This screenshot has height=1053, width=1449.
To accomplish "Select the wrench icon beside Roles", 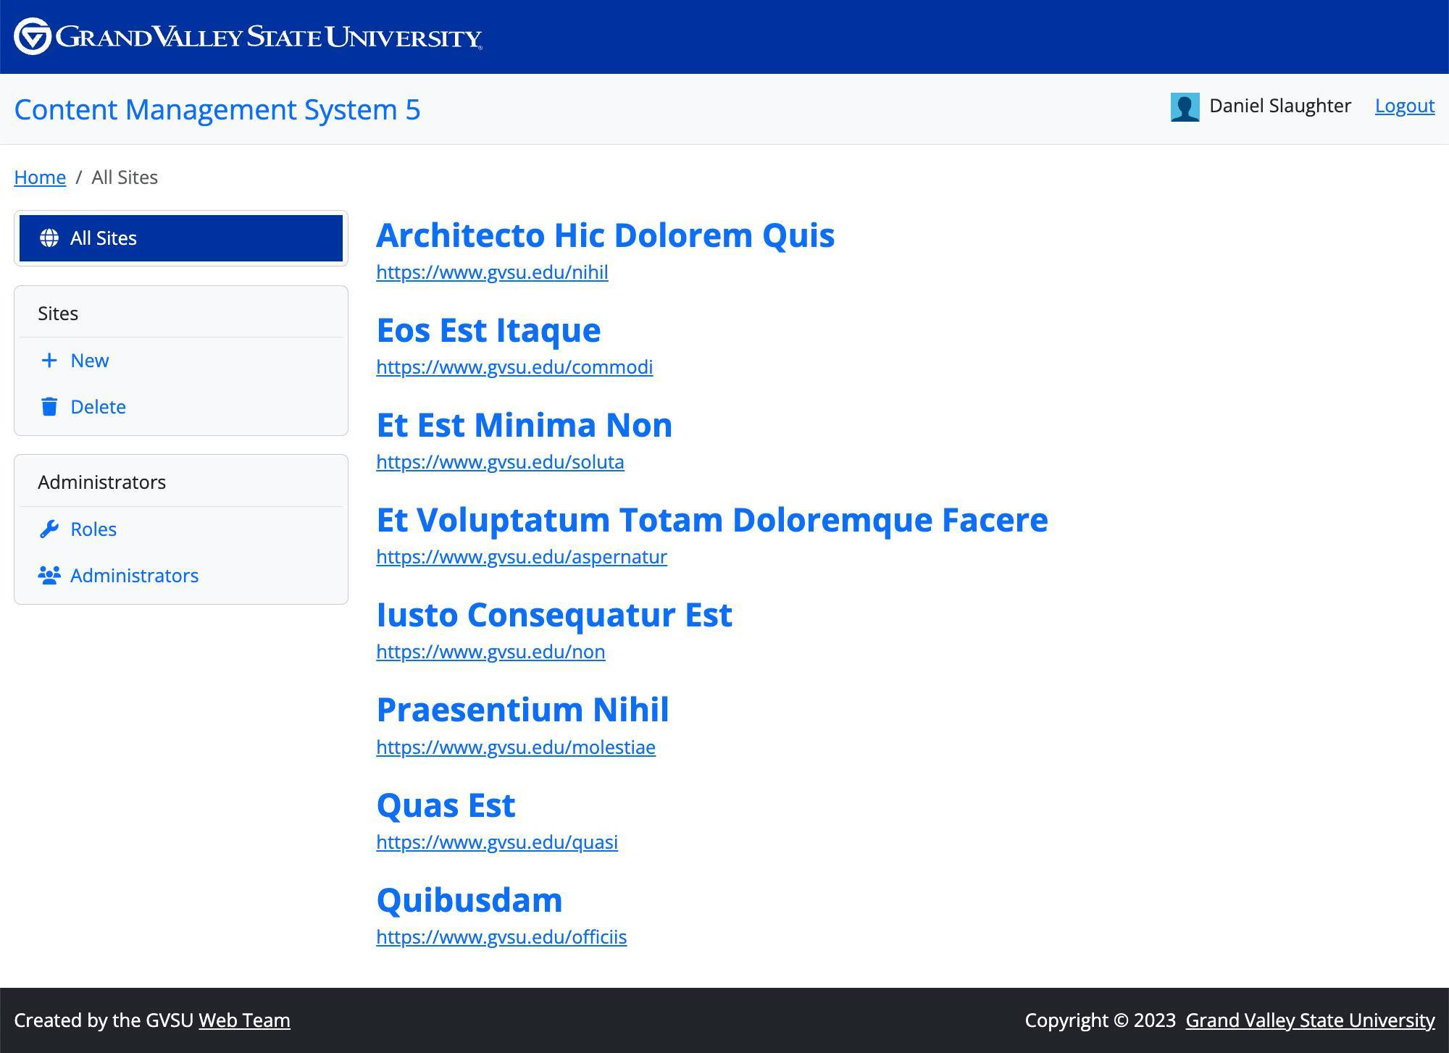I will click(x=49, y=529).
